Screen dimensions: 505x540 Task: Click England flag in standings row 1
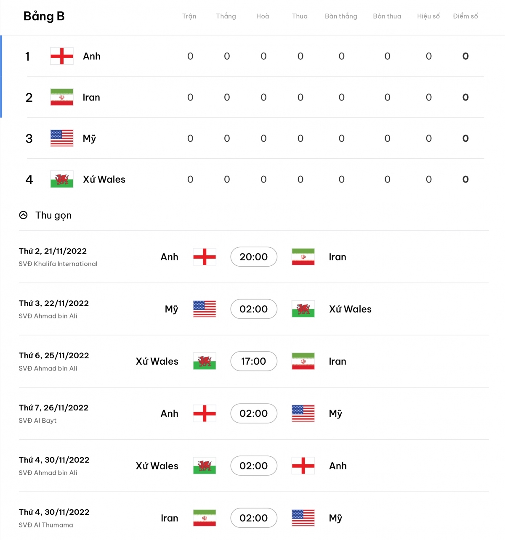coord(62,56)
